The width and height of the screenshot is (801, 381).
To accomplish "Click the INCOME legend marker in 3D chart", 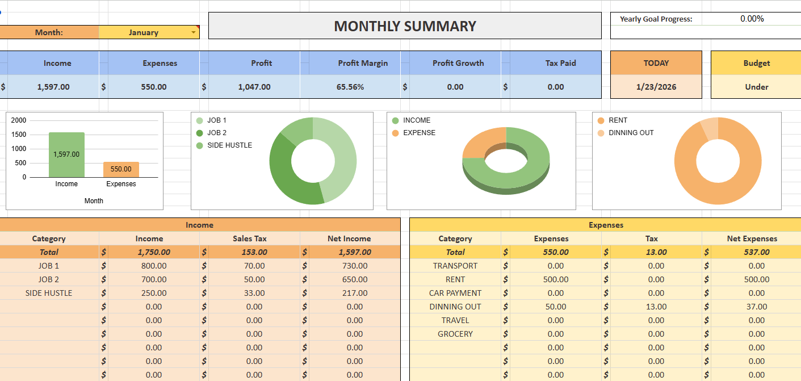I will click(x=395, y=120).
